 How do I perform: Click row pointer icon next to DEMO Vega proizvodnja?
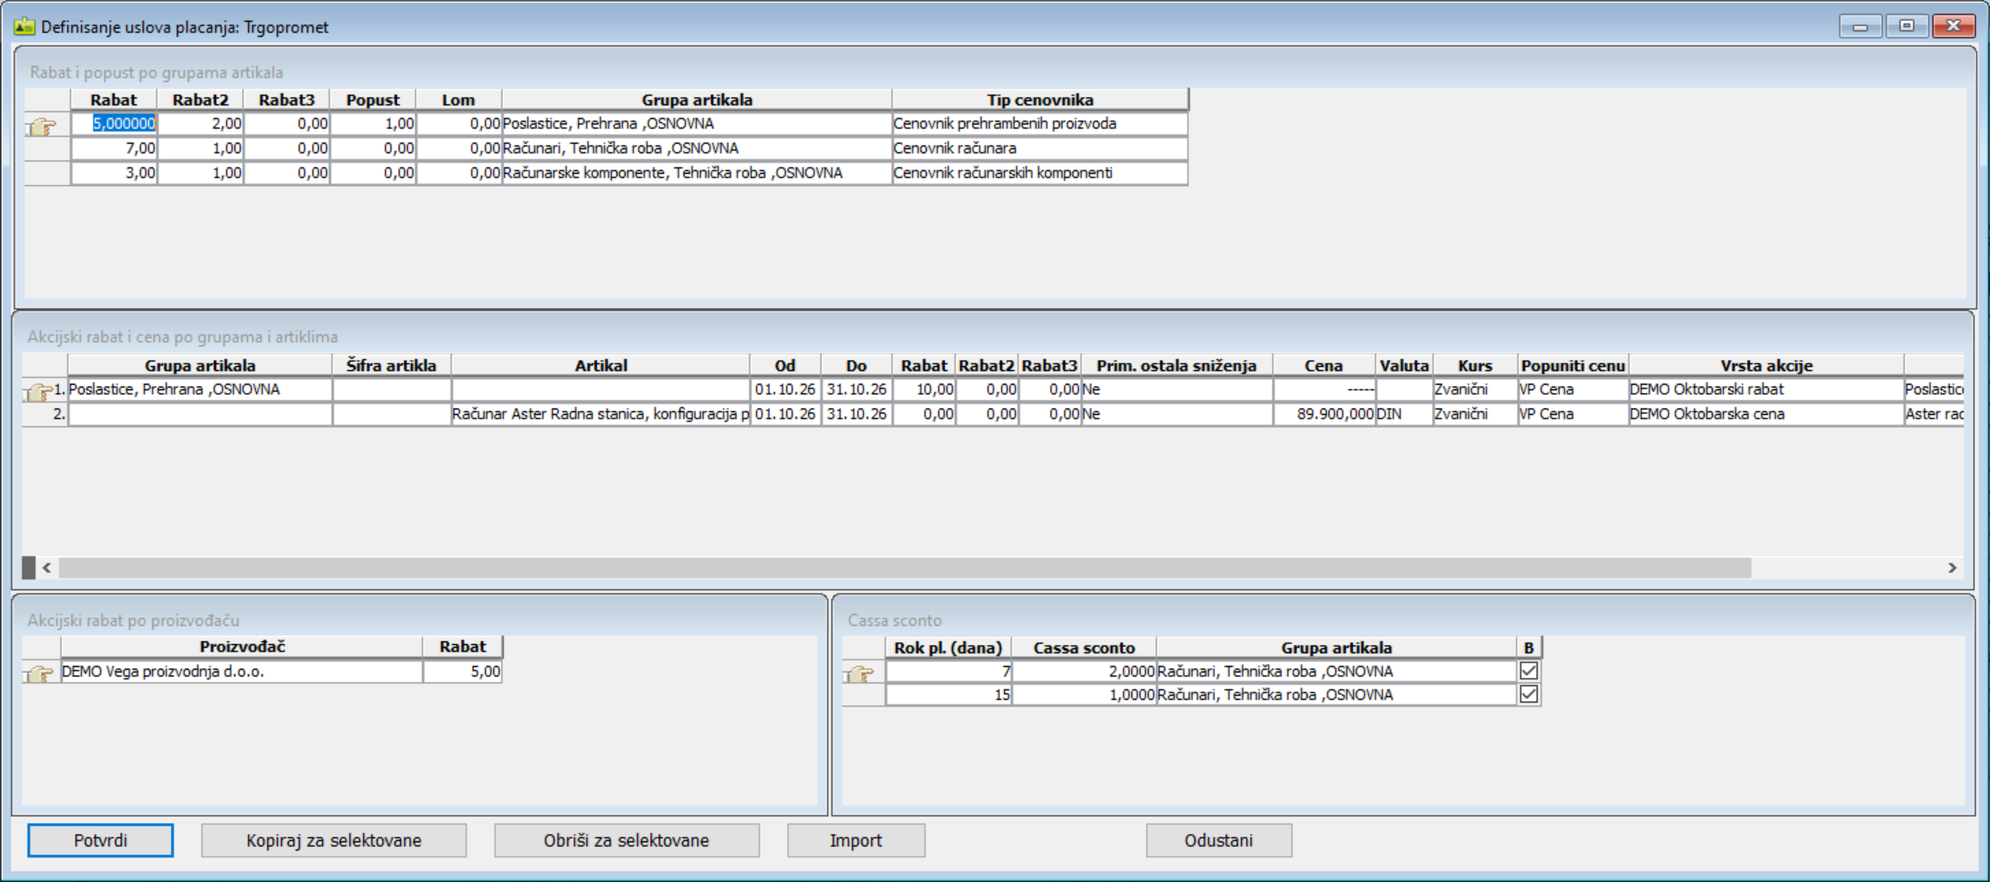tap(39, 673)
